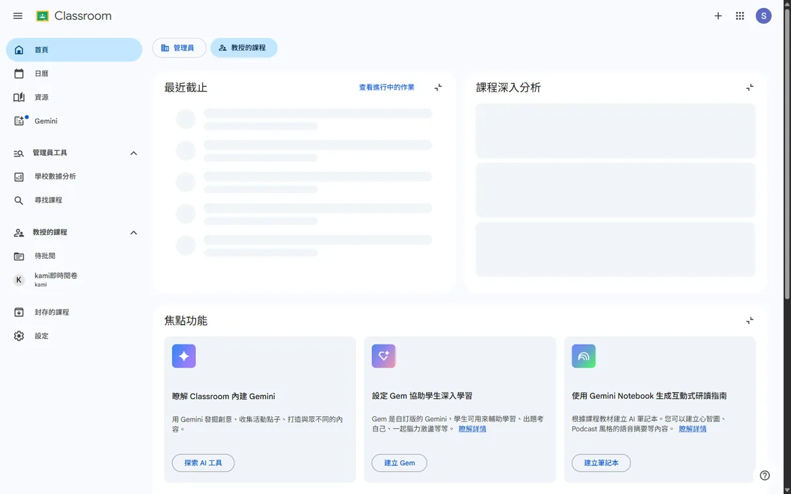This screenshot has height=494, width=791.
Task: Click the search icon beside 尋找課程
Action: (19, 200)
